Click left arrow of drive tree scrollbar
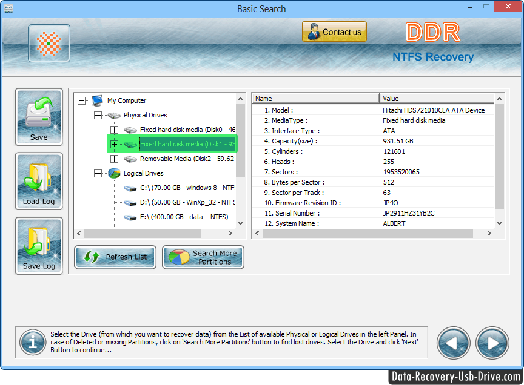Screen dimensions: 524x385 [79, 234]
